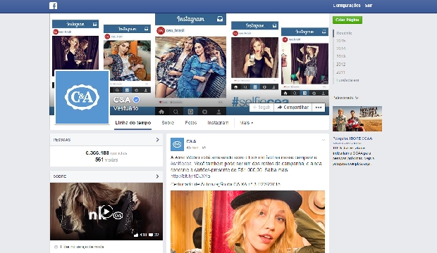Click the C&A avatar on the post
Viewport: 437px width, 253px height.
(x=177, y=144)
